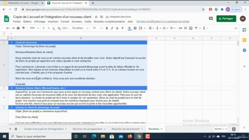Viewport: 249px width, 140px height.
Task: Open the Fichier menu
Action: [x=17, y=22]
